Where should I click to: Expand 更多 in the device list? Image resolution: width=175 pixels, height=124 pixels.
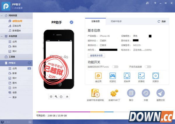pos(16,97)
